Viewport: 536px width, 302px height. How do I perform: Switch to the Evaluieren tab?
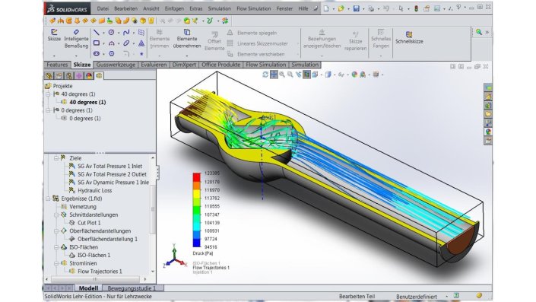(154, 65)
